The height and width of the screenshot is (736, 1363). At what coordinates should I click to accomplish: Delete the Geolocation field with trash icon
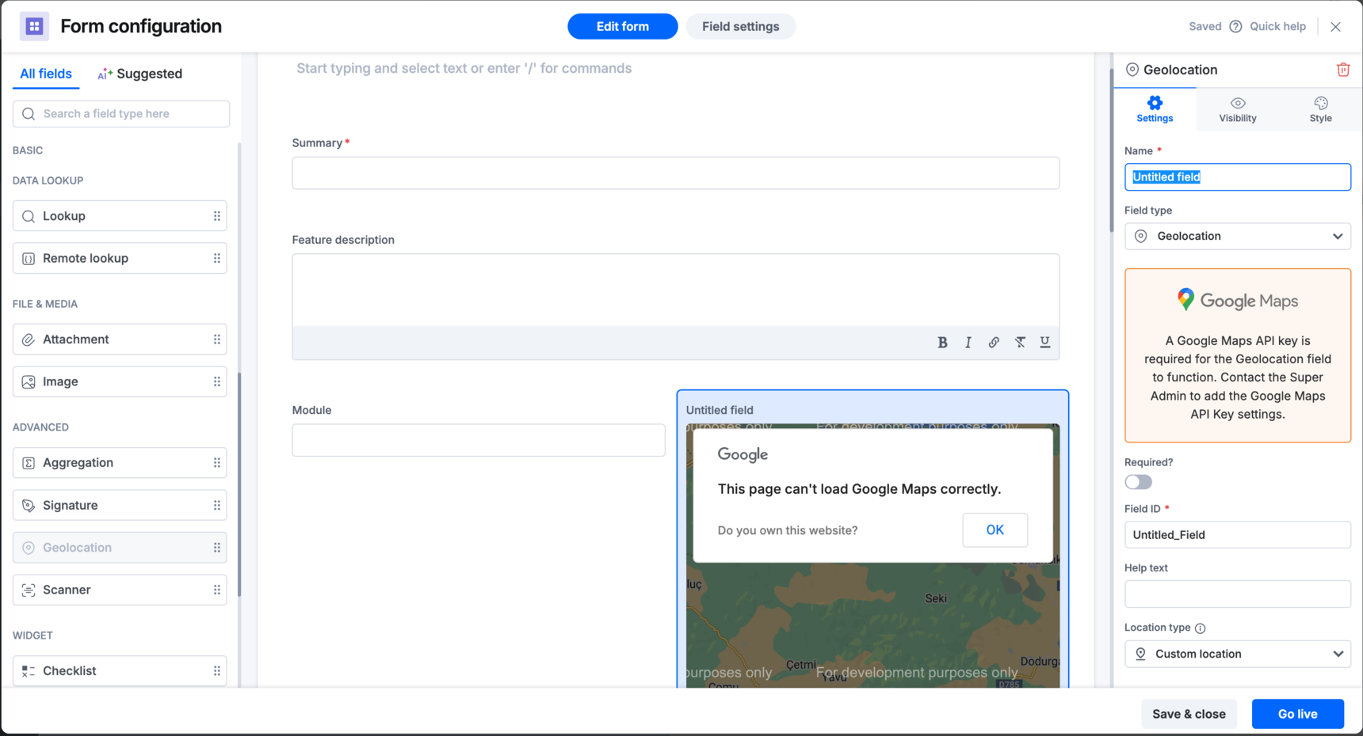click(x=1343, y=70)
